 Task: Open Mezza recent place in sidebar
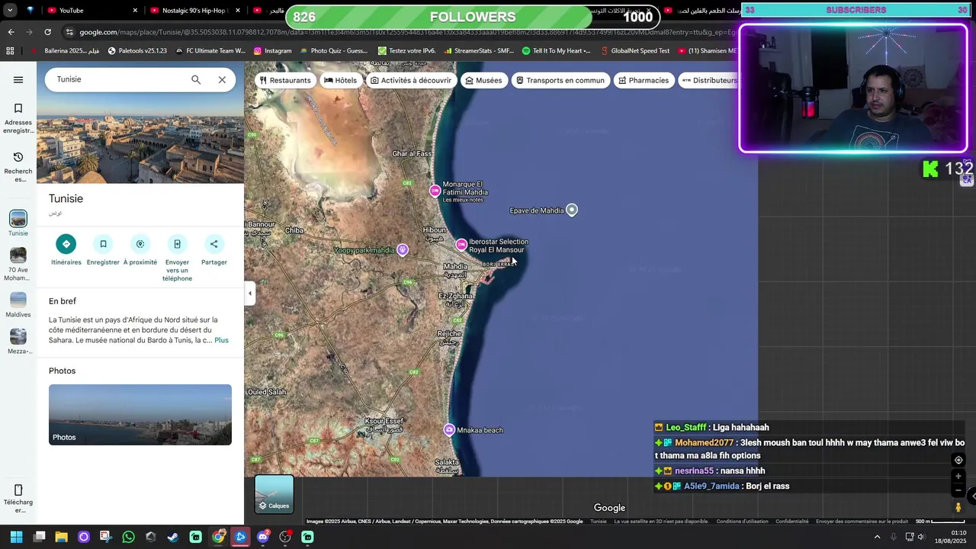(18, 342)
